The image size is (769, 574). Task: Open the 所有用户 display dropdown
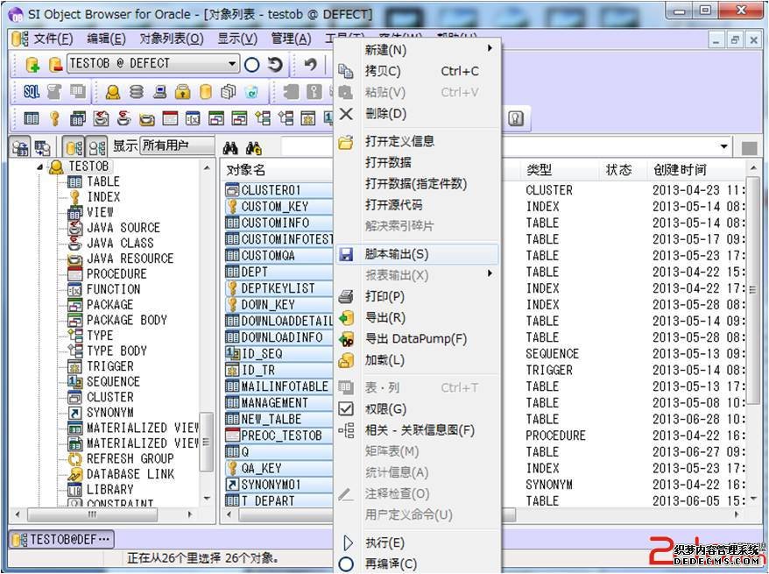tap(207, 146)
